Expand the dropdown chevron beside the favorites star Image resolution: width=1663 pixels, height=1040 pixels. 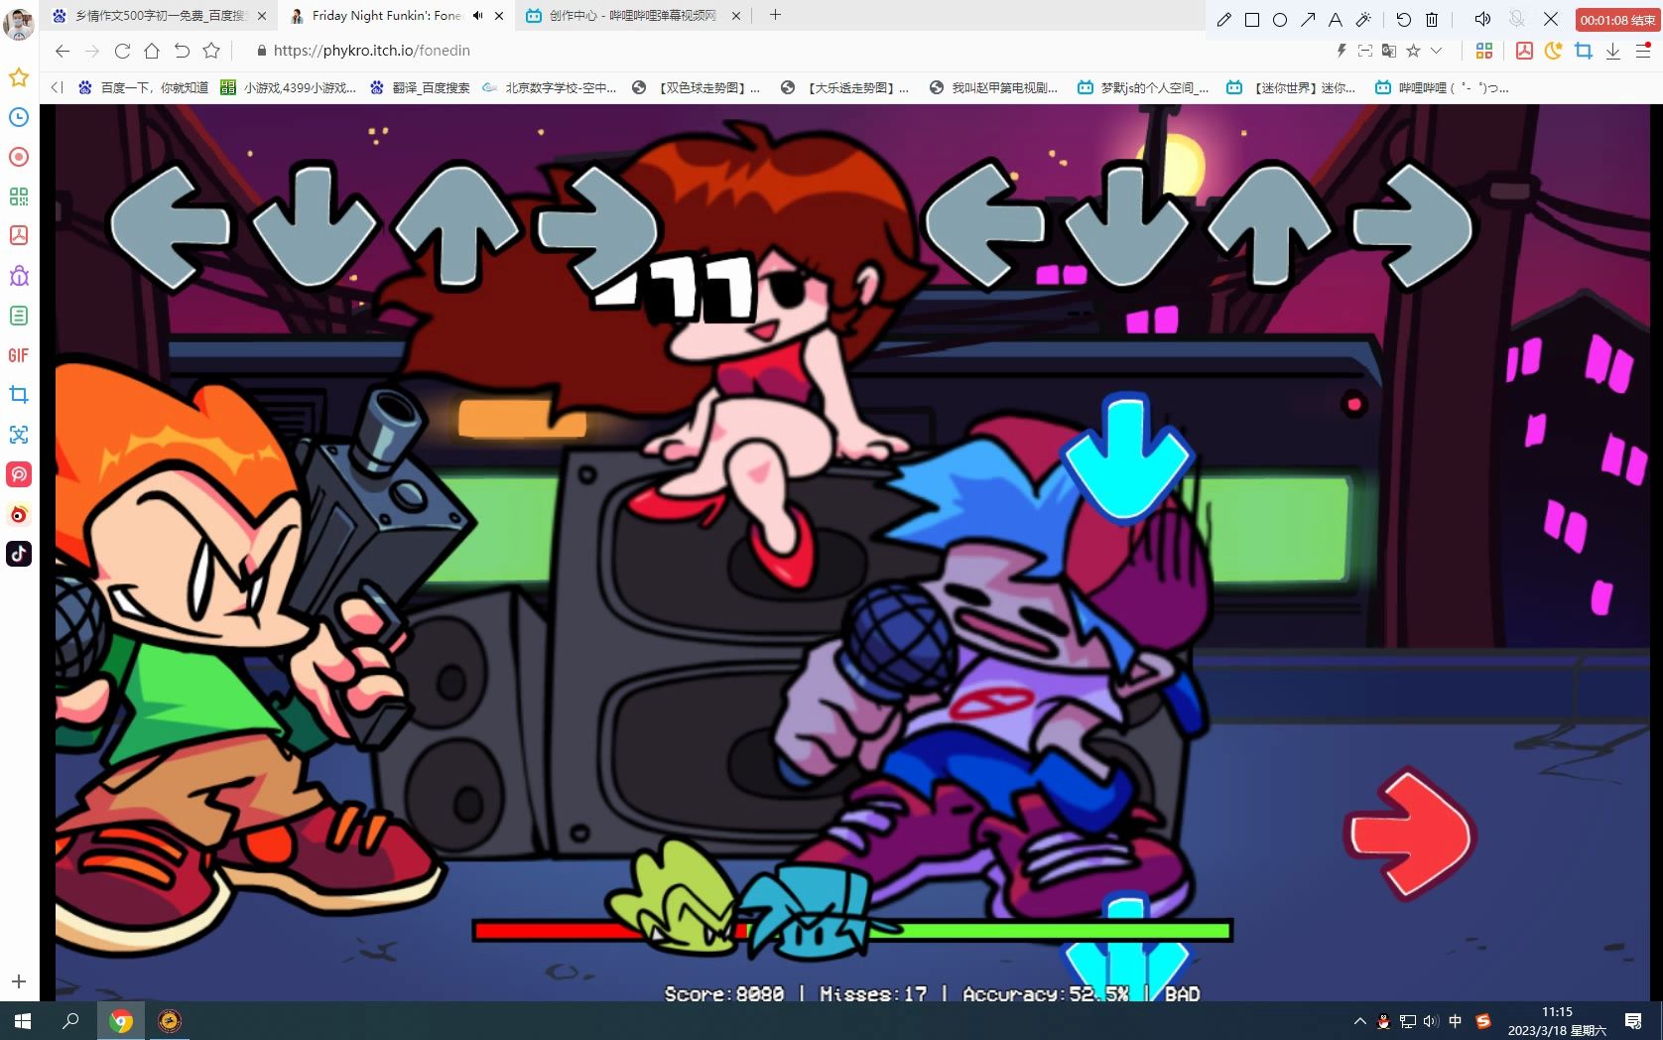(x=1436, y=51)
